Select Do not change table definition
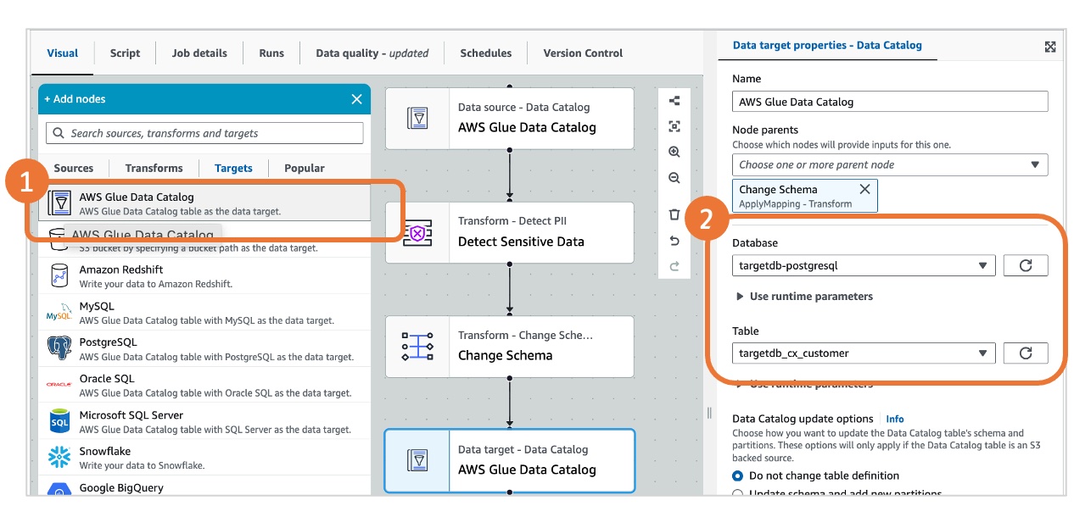 737,476
